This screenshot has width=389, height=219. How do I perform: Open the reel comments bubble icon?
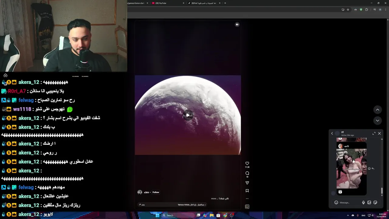[x=247, y=173]
